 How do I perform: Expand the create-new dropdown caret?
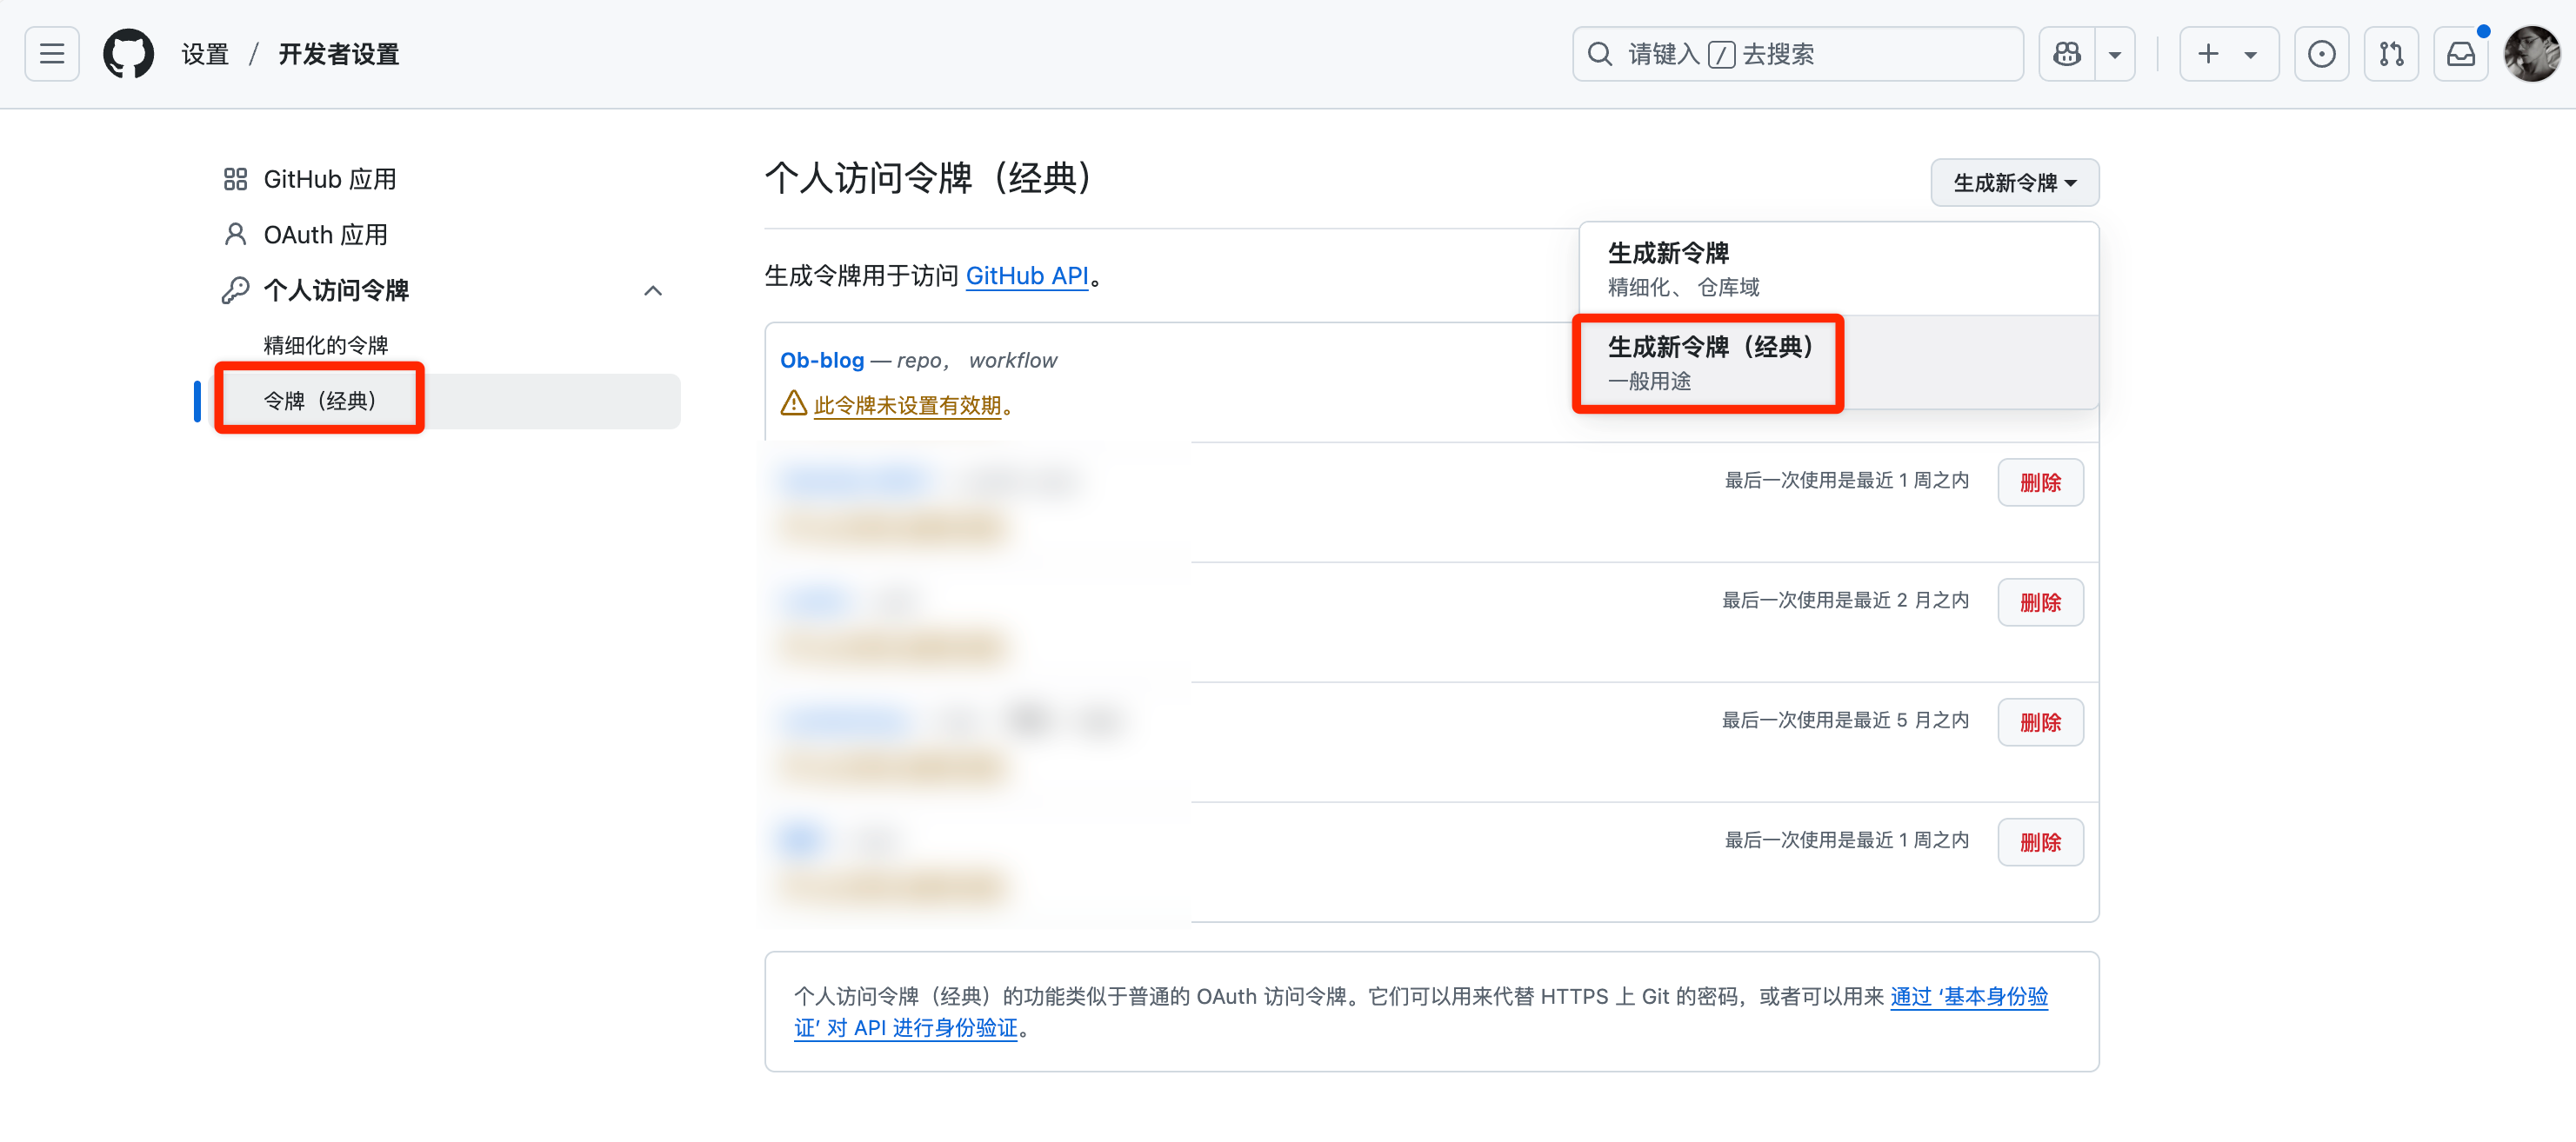pyautogui.click(x=2250, y=55)
